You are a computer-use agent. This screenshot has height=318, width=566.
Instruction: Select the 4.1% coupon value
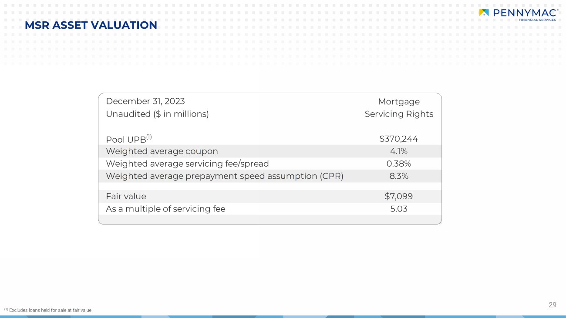[398, 151]
